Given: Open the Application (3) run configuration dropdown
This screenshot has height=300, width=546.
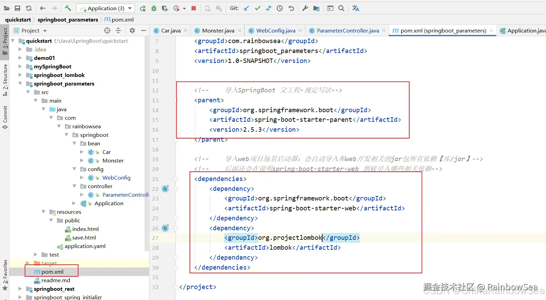Looking at the screenshot, I should [x=106, y=8].
